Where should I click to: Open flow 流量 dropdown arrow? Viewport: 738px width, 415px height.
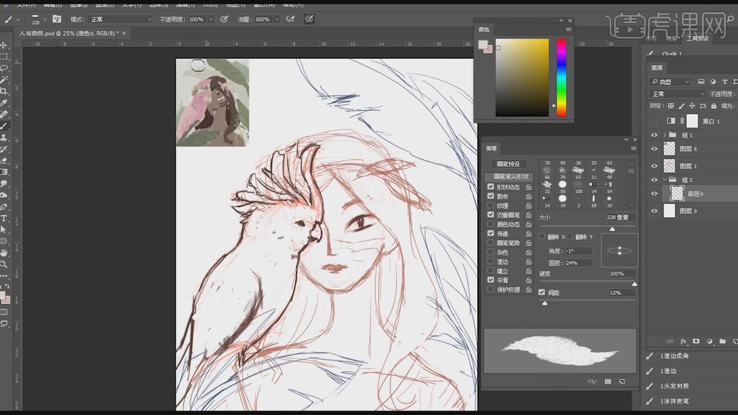click(277, 19)
